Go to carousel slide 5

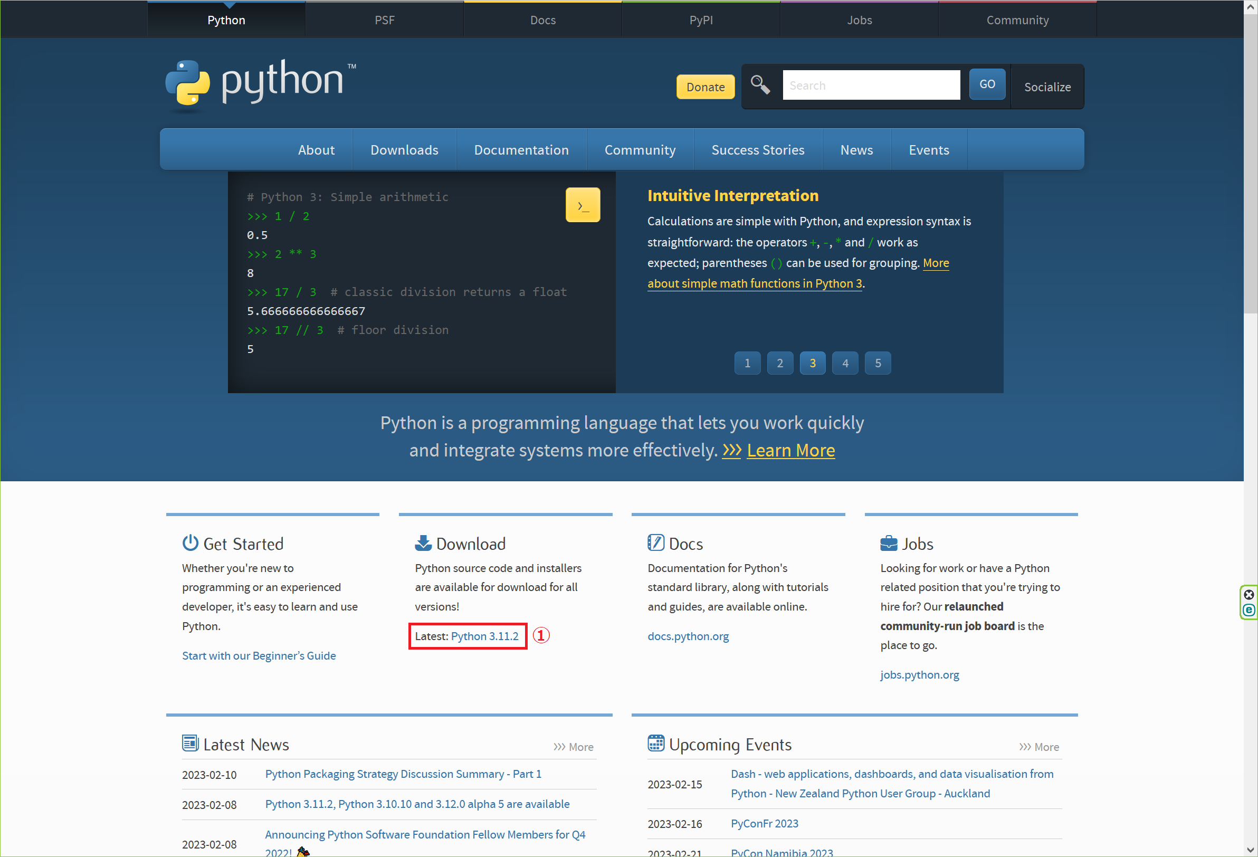coord(878,363)
